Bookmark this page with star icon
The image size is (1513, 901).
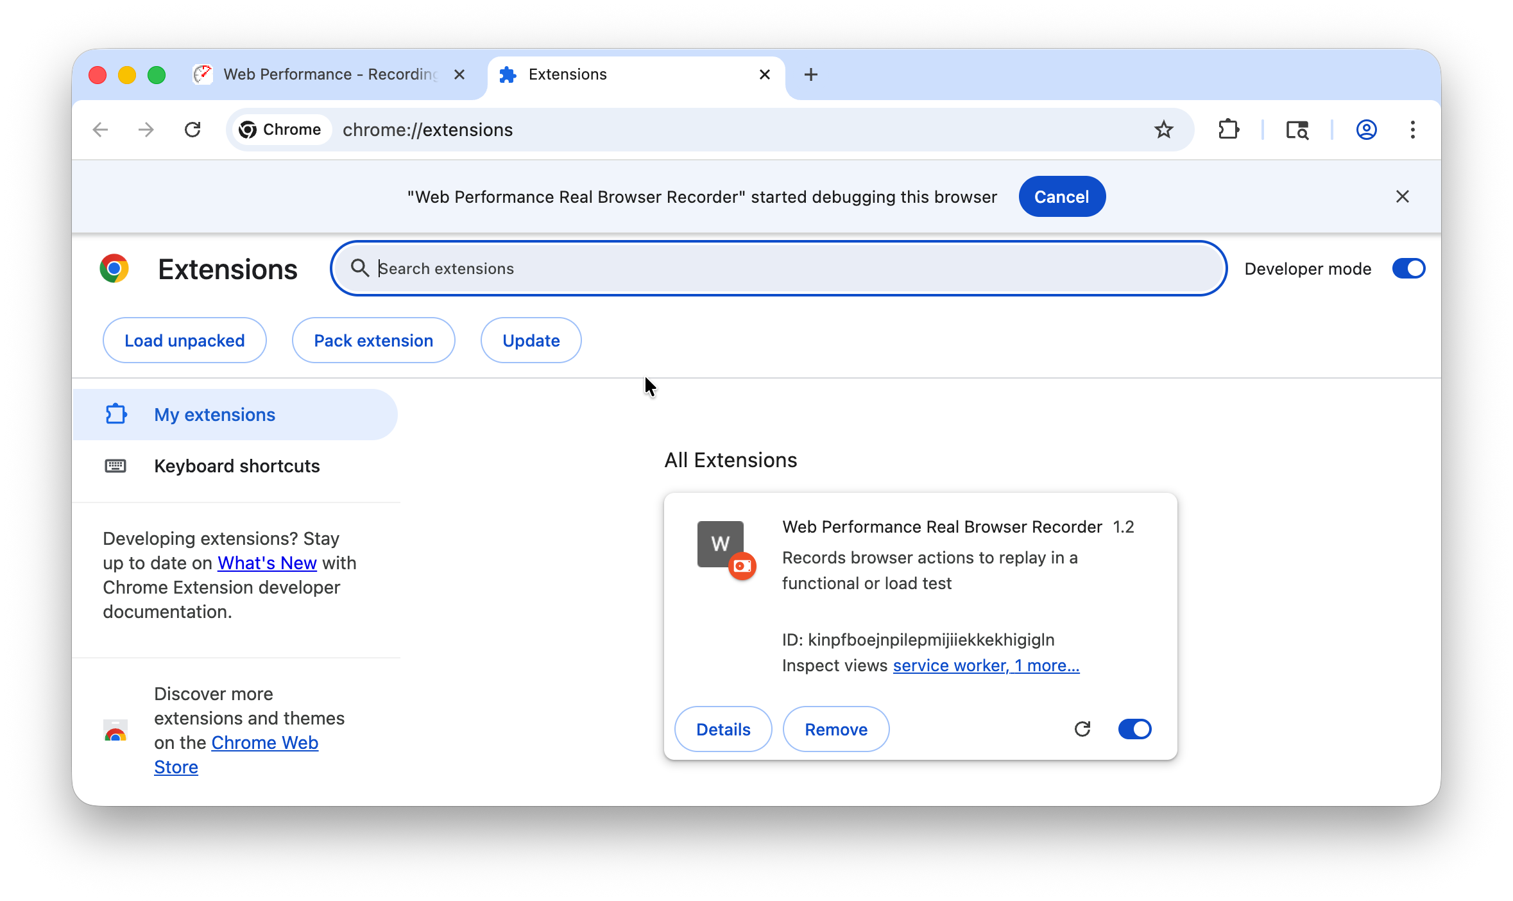coord(1163,130)
